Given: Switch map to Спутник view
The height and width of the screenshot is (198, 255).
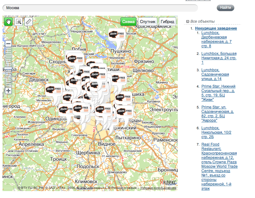Looking at the screenshot, I should tap(148, 22).
